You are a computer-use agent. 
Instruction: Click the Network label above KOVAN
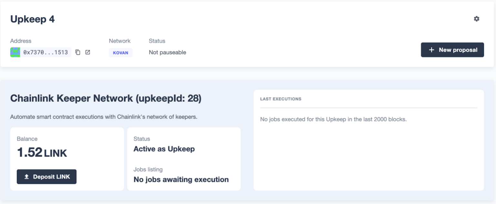[x=119, y=41]
